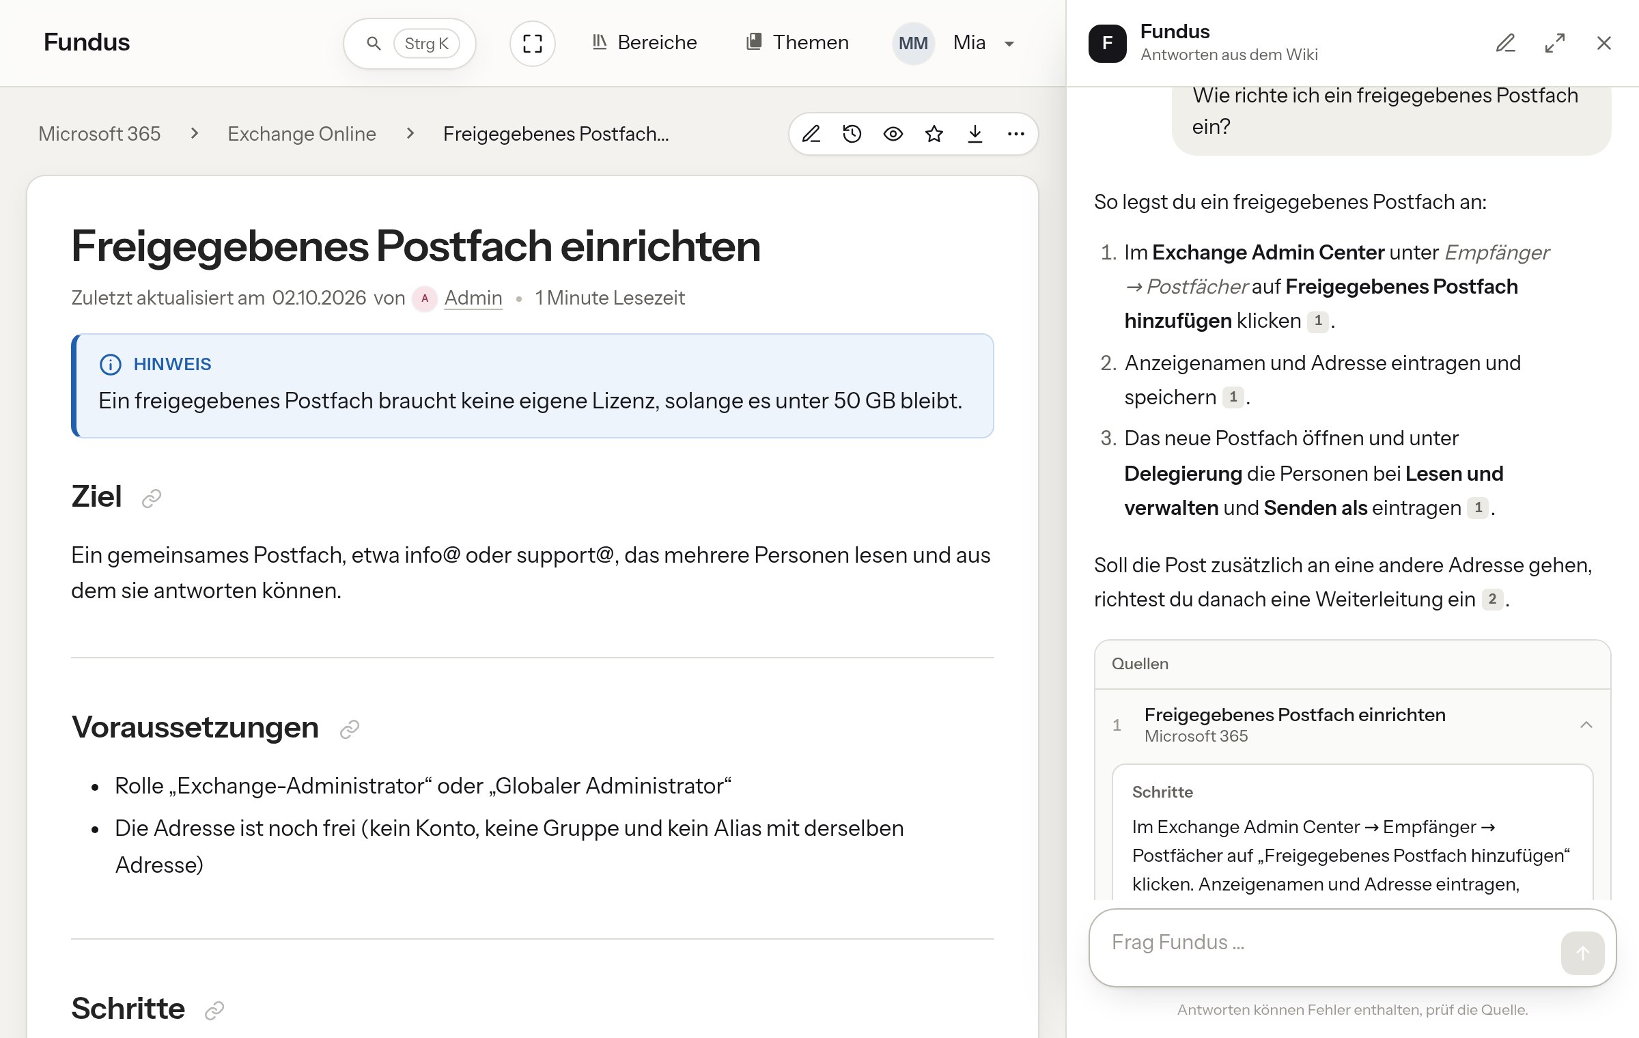Click citation 2 after 'Weiterleitung ein'
Viewport: 1639px width, 1038px height.
[1492, 600]
